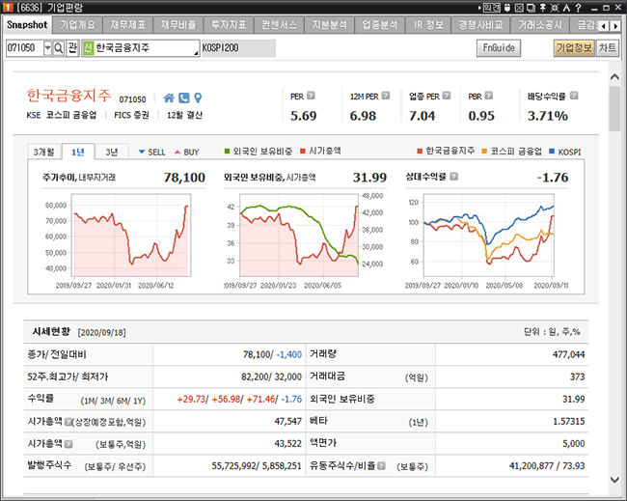Open help icon for 유동주식수/비율
Viewport: 627px width, 501px height.
pyautogui.click(x=381, y=466)
